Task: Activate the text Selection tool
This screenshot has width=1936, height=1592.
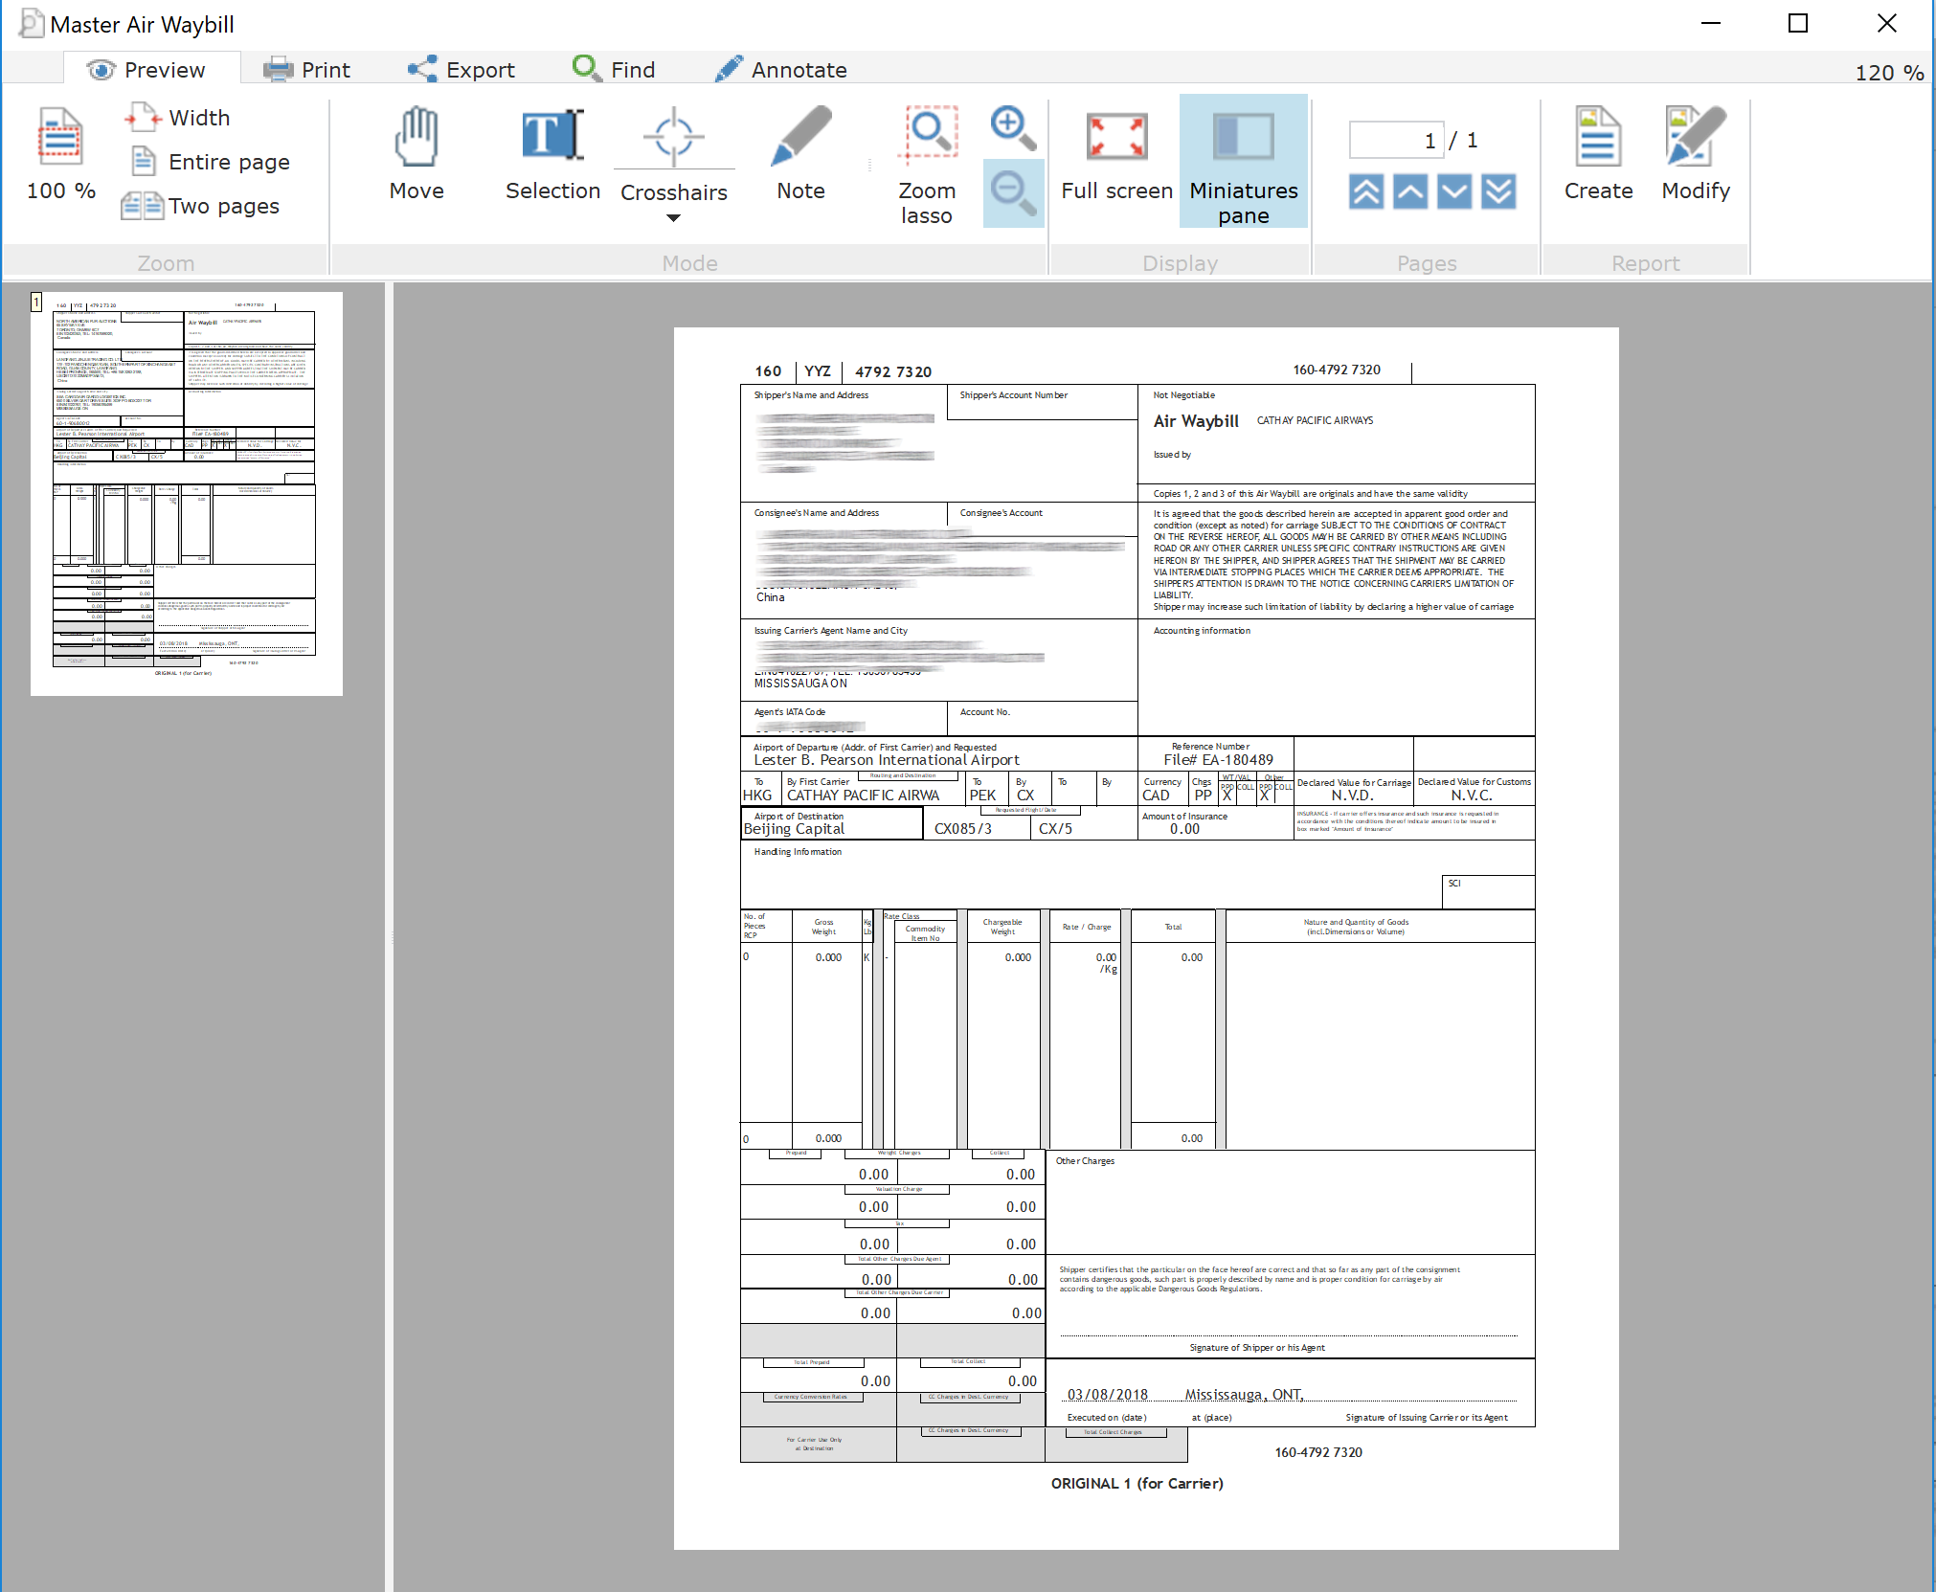Action: [552, 154]
